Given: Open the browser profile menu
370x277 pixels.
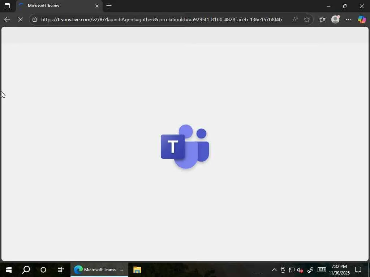Looking at the screenshot, I should tap(335, 19).
